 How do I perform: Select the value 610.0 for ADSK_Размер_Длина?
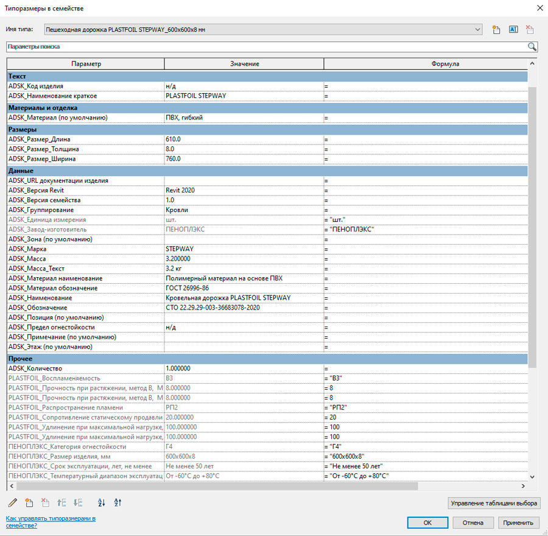click(x=173, y=139)
